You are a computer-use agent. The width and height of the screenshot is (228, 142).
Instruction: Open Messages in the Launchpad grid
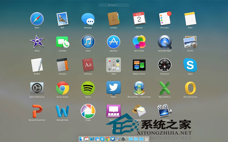[88, 19]
